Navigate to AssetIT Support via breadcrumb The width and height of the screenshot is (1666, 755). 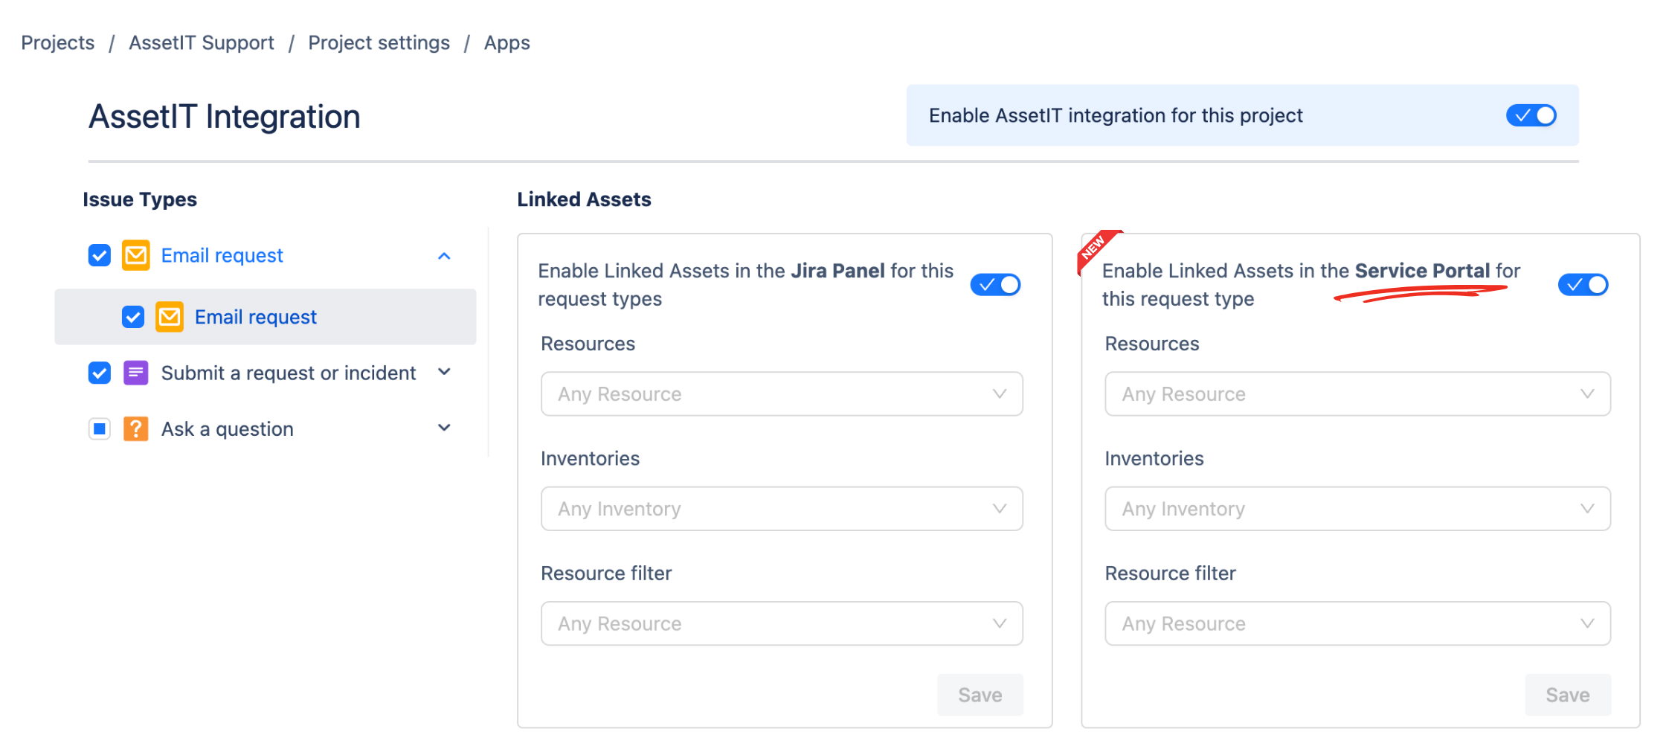pos(201,42)
